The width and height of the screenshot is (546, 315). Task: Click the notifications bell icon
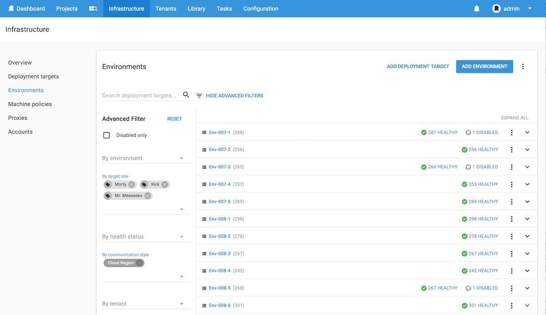tap(476, 9)
